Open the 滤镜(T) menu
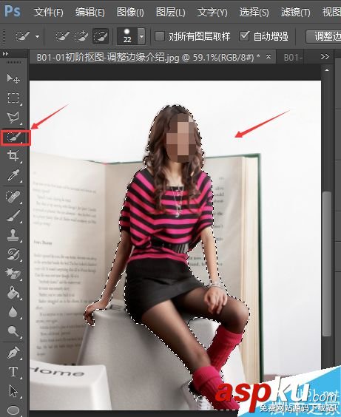This screenshot has width=341, height=417. pyautogui.click(x=296, y=13)
